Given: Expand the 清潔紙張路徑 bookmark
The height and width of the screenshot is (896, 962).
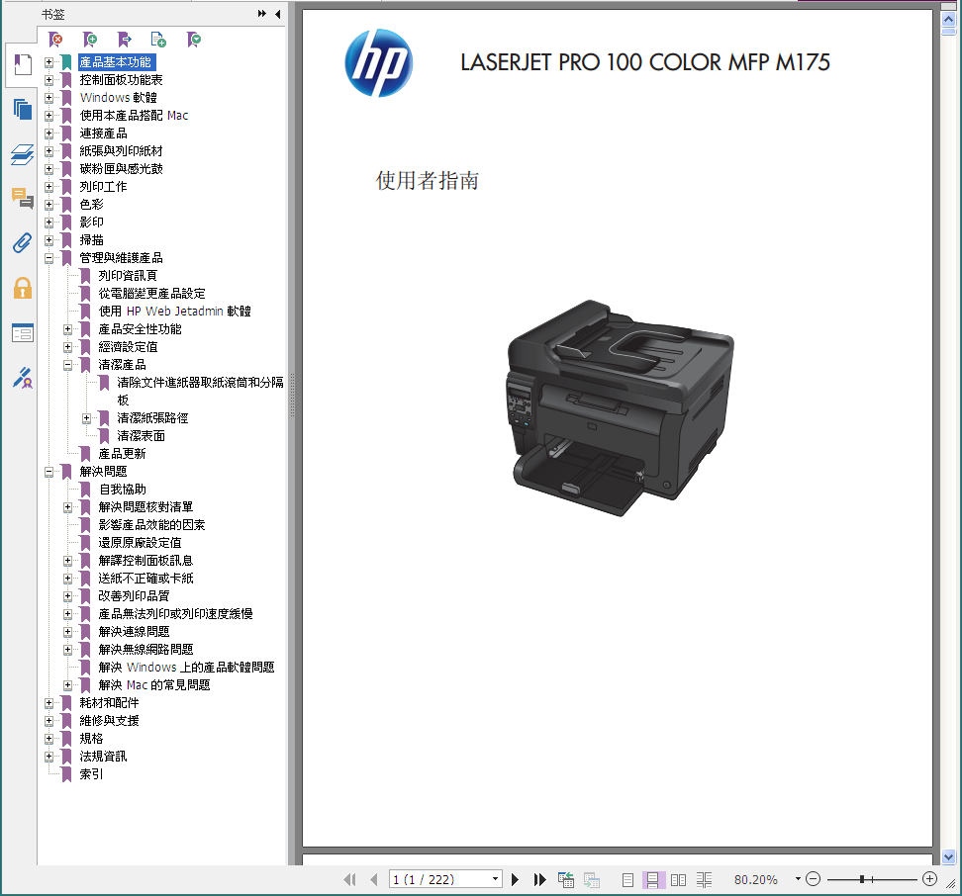Looking at the screenshot, I should tap(86, 418).
